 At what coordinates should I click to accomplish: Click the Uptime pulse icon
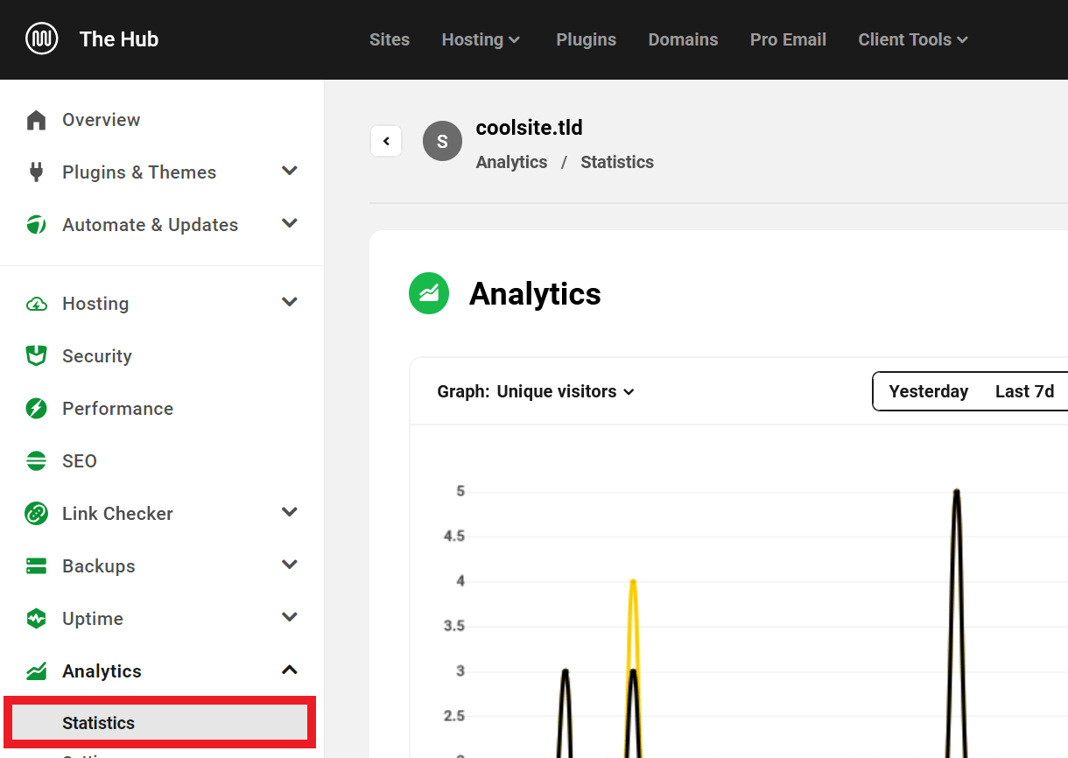point(36,619)
